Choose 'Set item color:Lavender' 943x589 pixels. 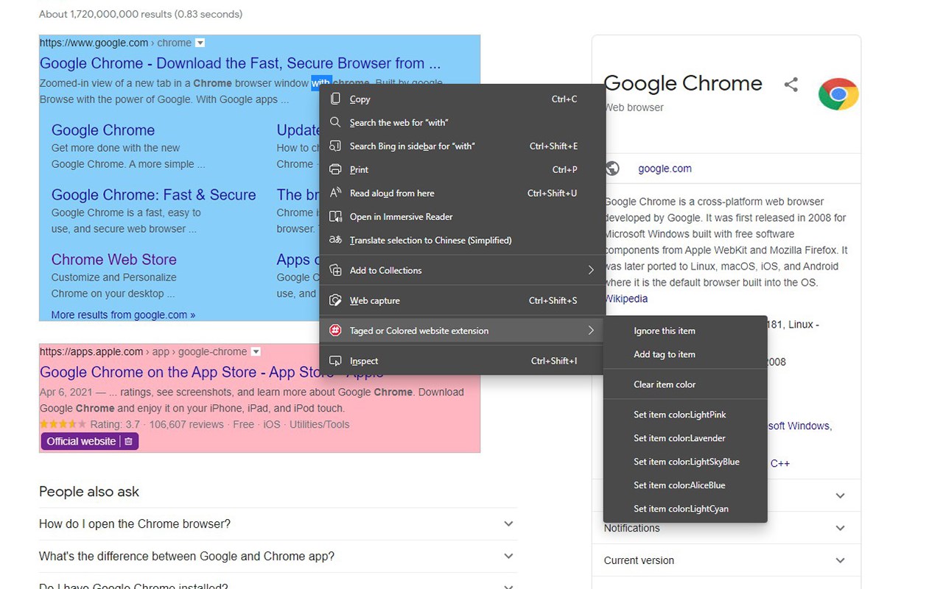coord(685,438)
